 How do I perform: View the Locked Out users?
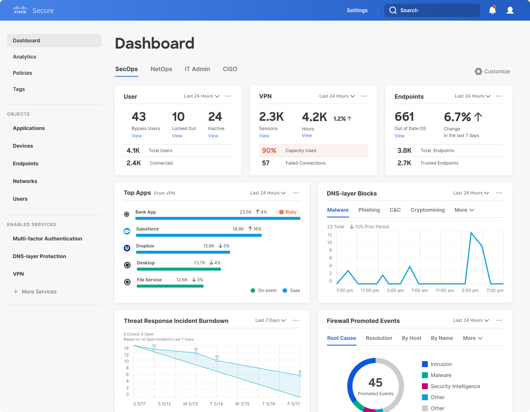[177, 136]
